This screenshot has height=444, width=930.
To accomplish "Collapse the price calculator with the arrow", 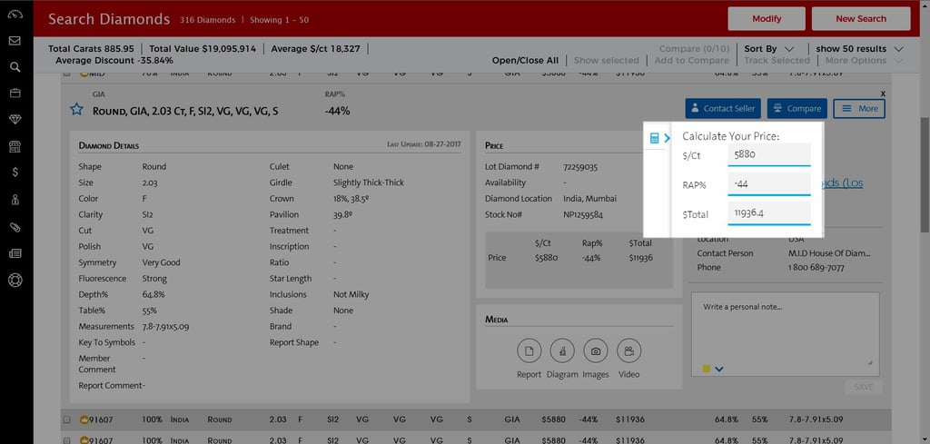I will point(666,138).
